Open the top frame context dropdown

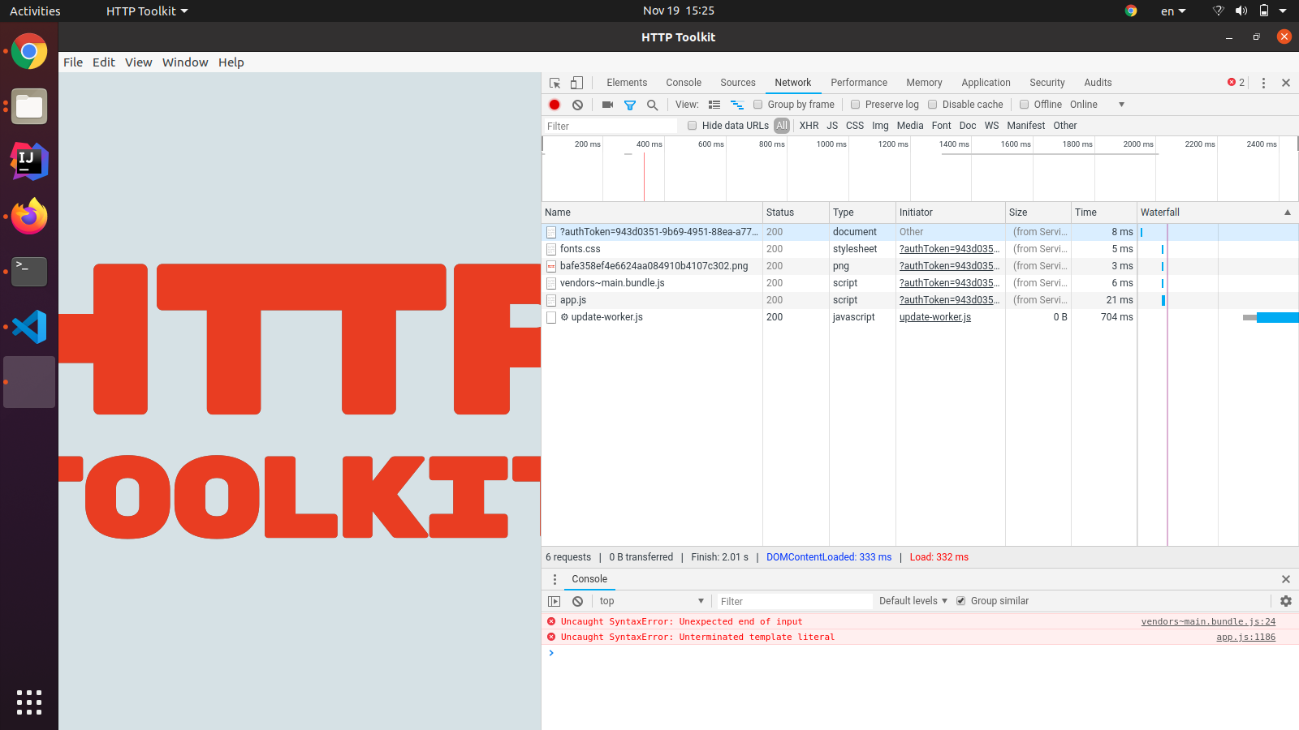[x=651, y=600]
